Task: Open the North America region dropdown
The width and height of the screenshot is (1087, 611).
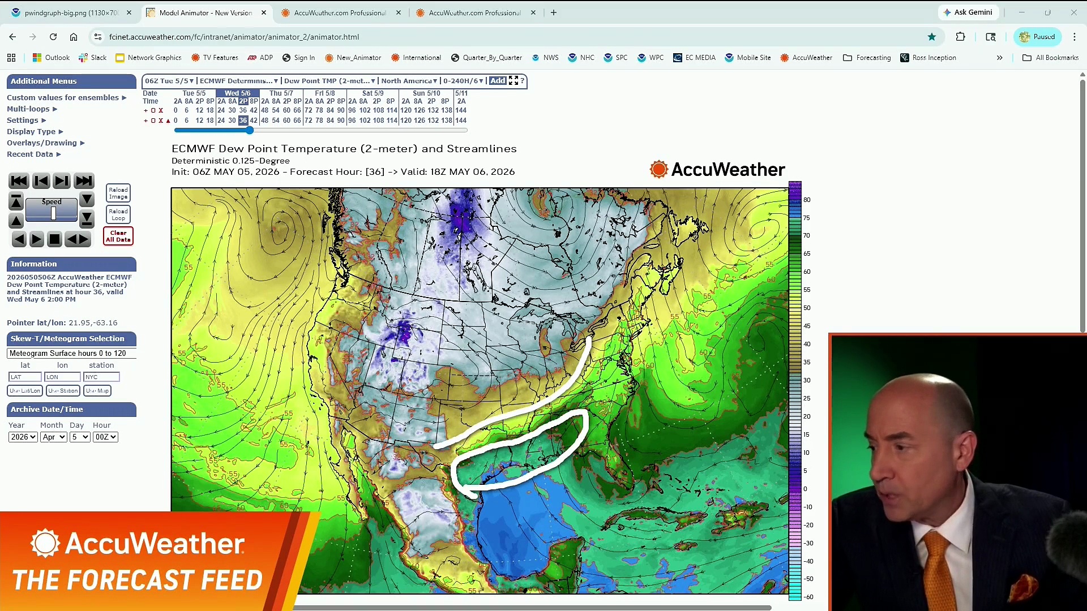Action: pos(409,81)
